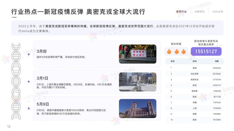Select the first flame heat icon
The height and width of the screenshot is (131, 234).
(169, 52)
